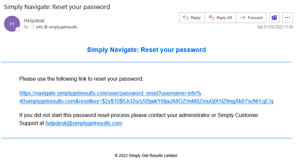This screenshot has width=296, height=164.
Task: Click the 'Please use the following link' sentence
Action: [81, 79]
